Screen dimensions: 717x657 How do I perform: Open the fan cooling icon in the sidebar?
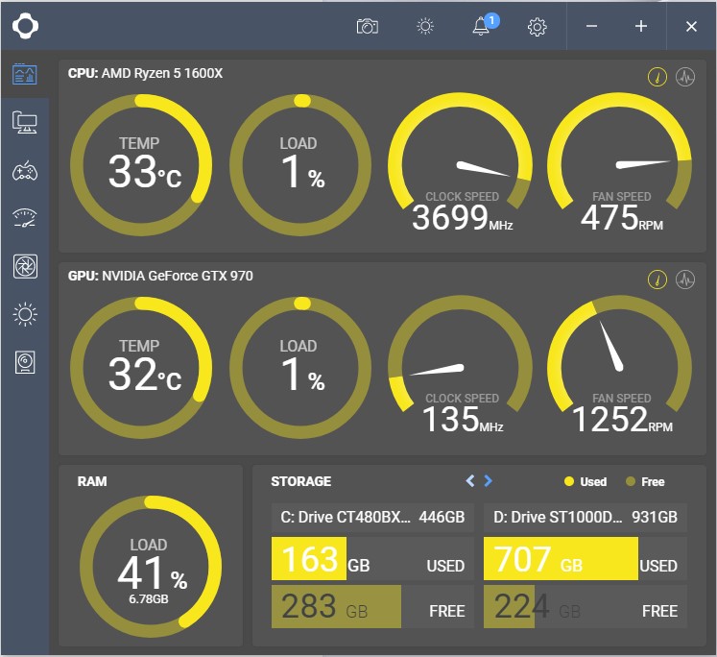point(25,266)
